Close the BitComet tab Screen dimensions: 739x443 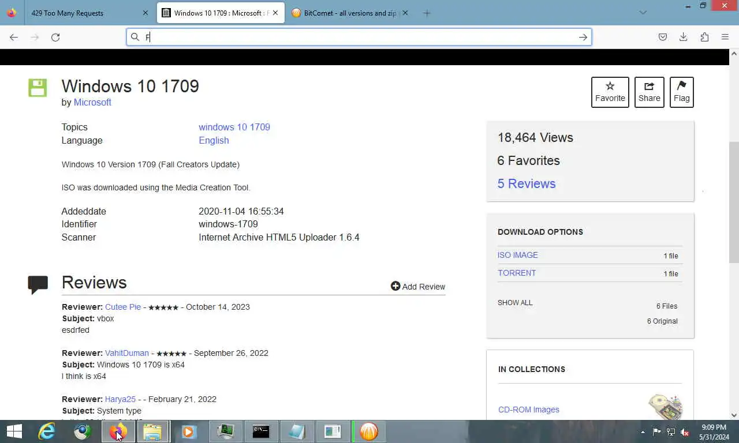point(405,13)
